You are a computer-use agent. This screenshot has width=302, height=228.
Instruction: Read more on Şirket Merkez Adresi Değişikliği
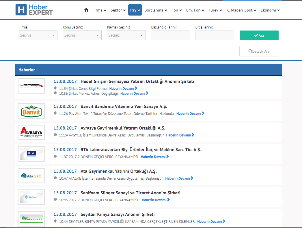point(135,94)
